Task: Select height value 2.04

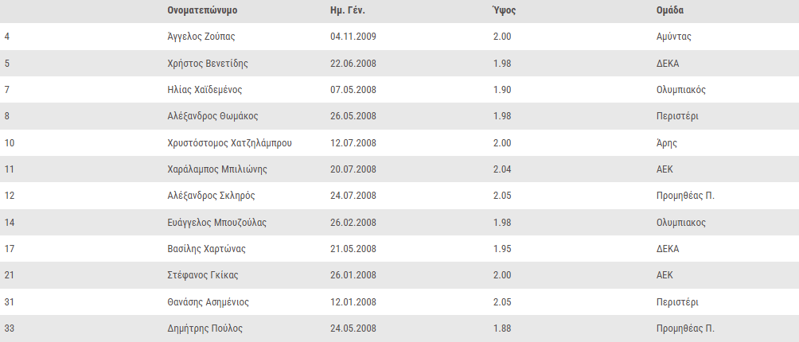Action: (x=502, y=169)
